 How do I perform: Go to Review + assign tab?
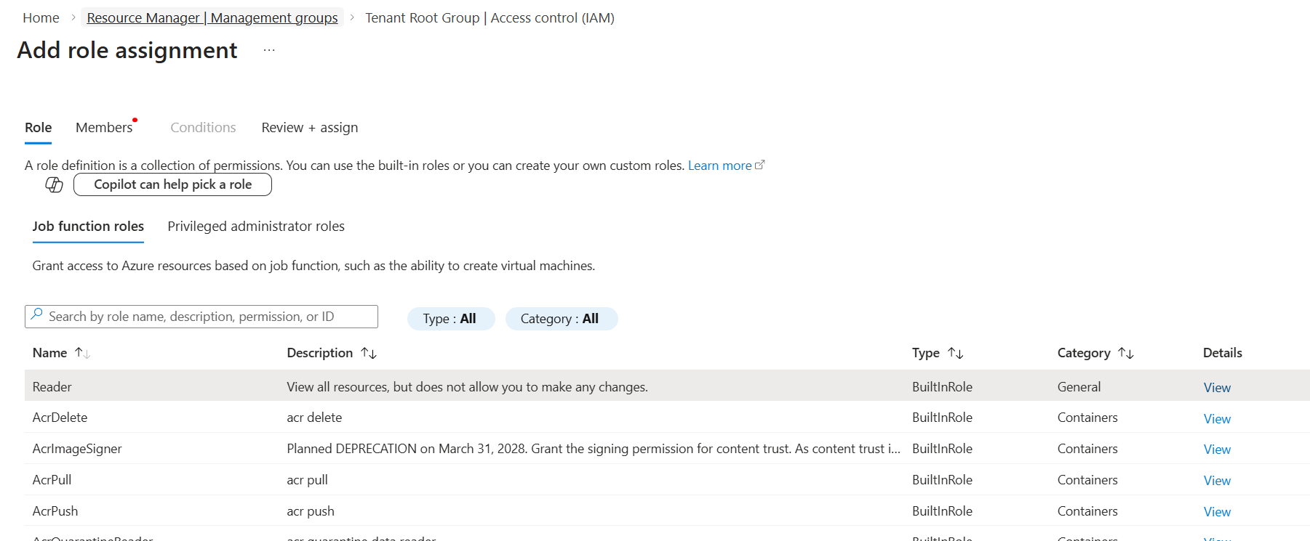[x=309, y=128]
